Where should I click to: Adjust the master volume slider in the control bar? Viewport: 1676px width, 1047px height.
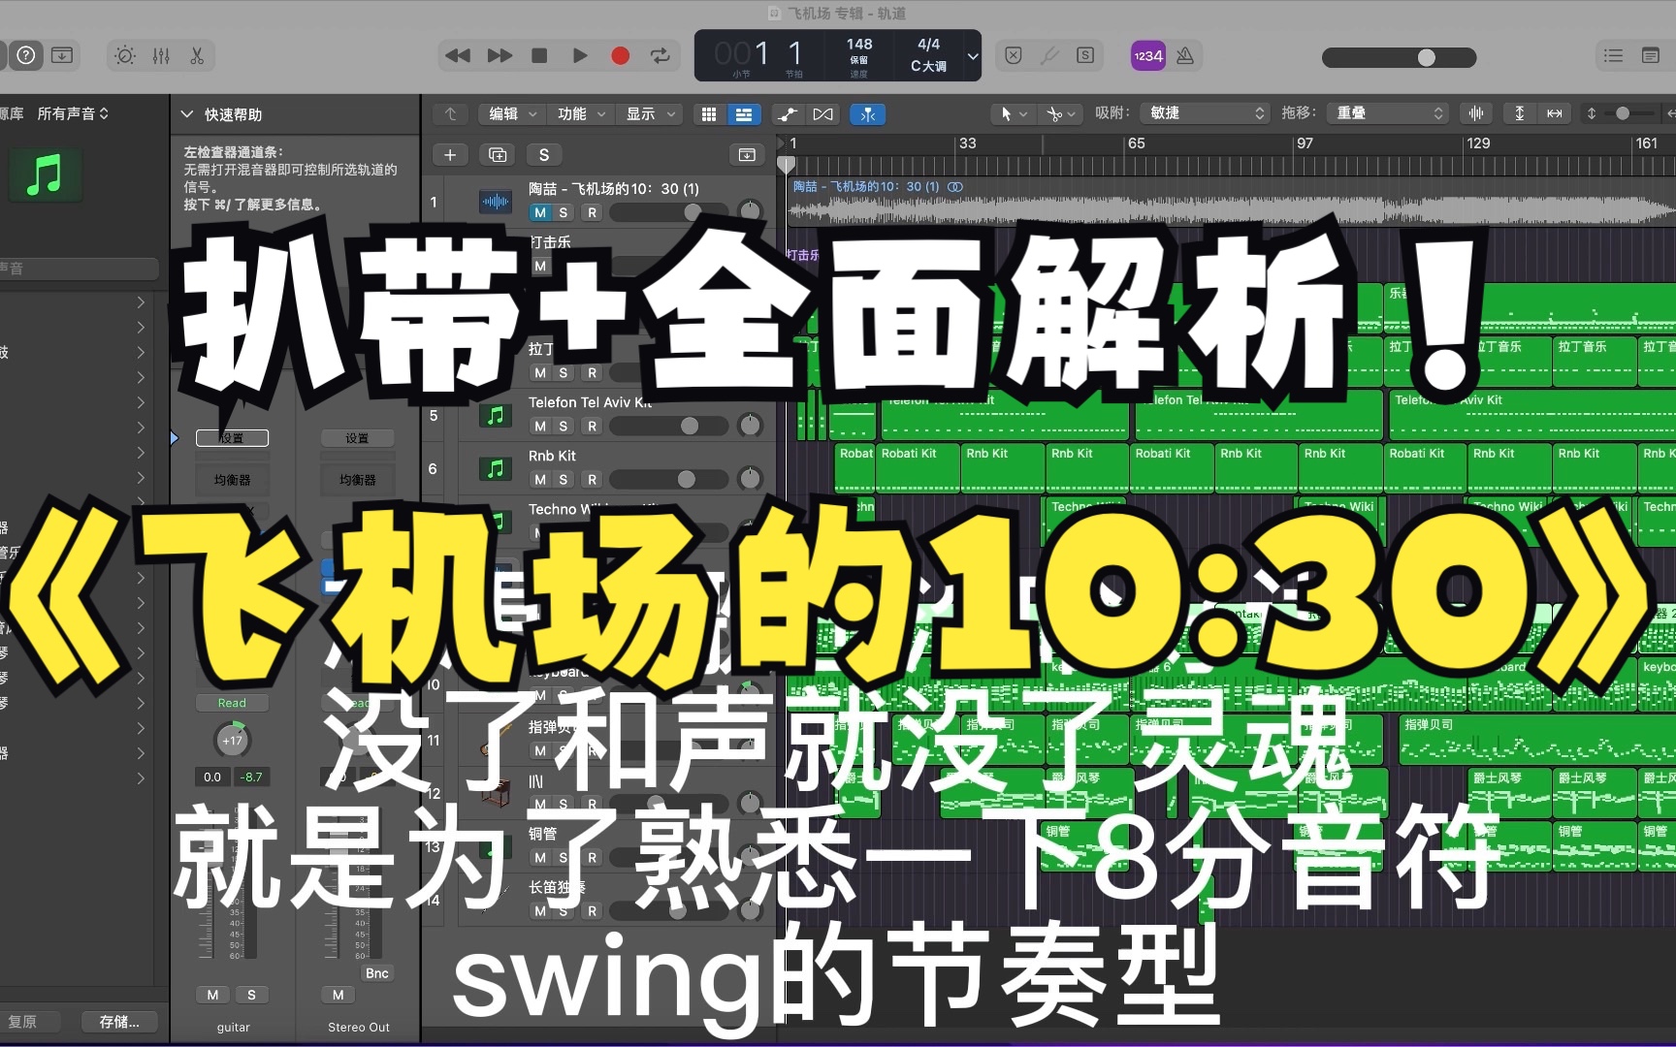[1400, 57]
